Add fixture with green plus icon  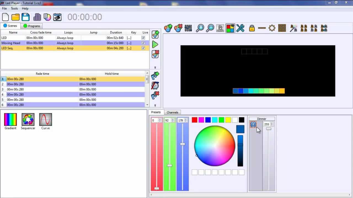coord(168,28)
